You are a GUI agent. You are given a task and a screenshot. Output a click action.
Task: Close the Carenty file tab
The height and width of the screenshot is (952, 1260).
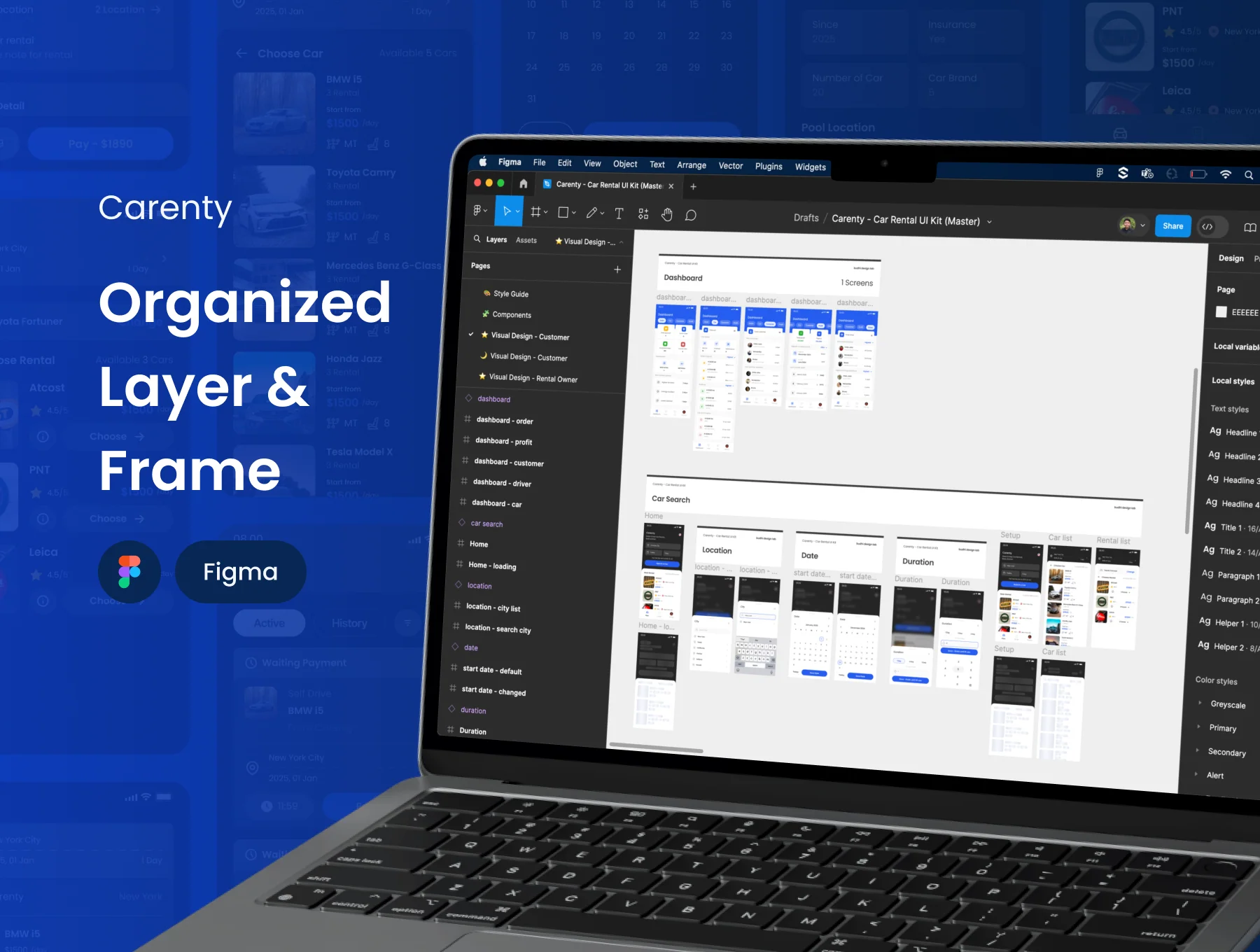pyautogui.click(x=671, y=186)
